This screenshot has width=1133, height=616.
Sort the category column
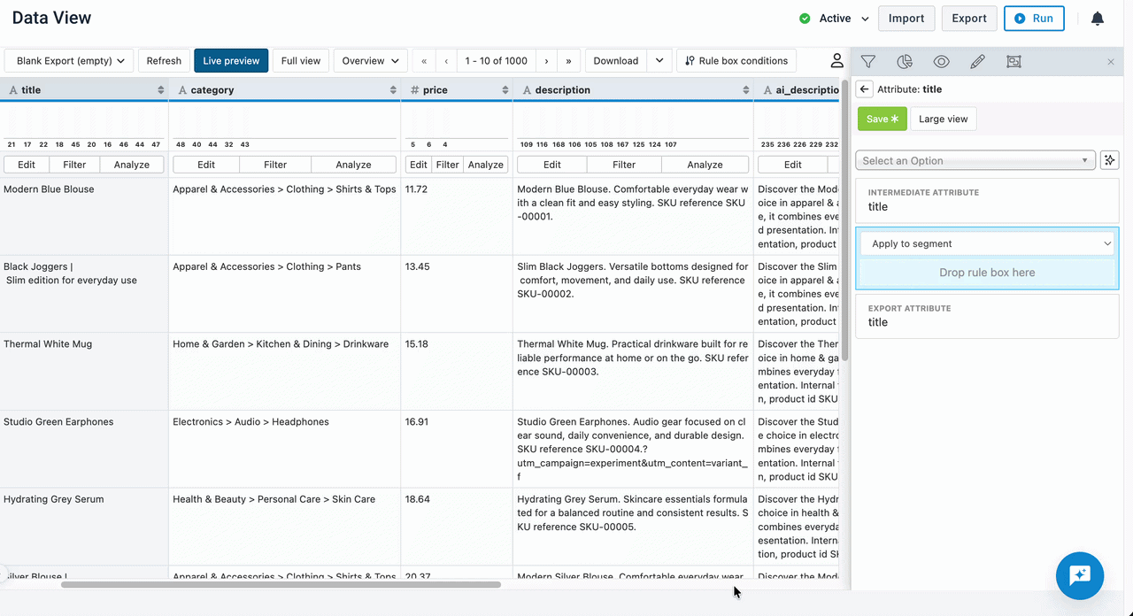(393, 90)
